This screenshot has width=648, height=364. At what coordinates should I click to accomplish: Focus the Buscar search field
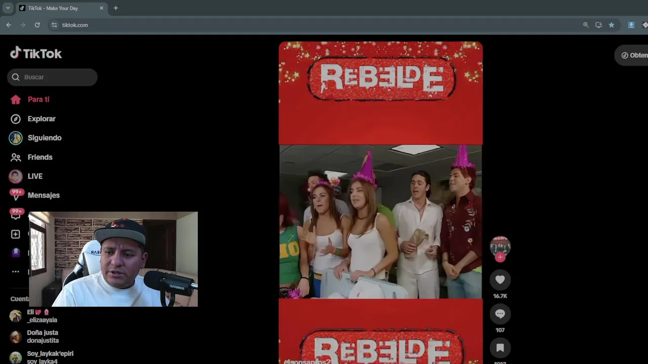(x=52, y=77)
